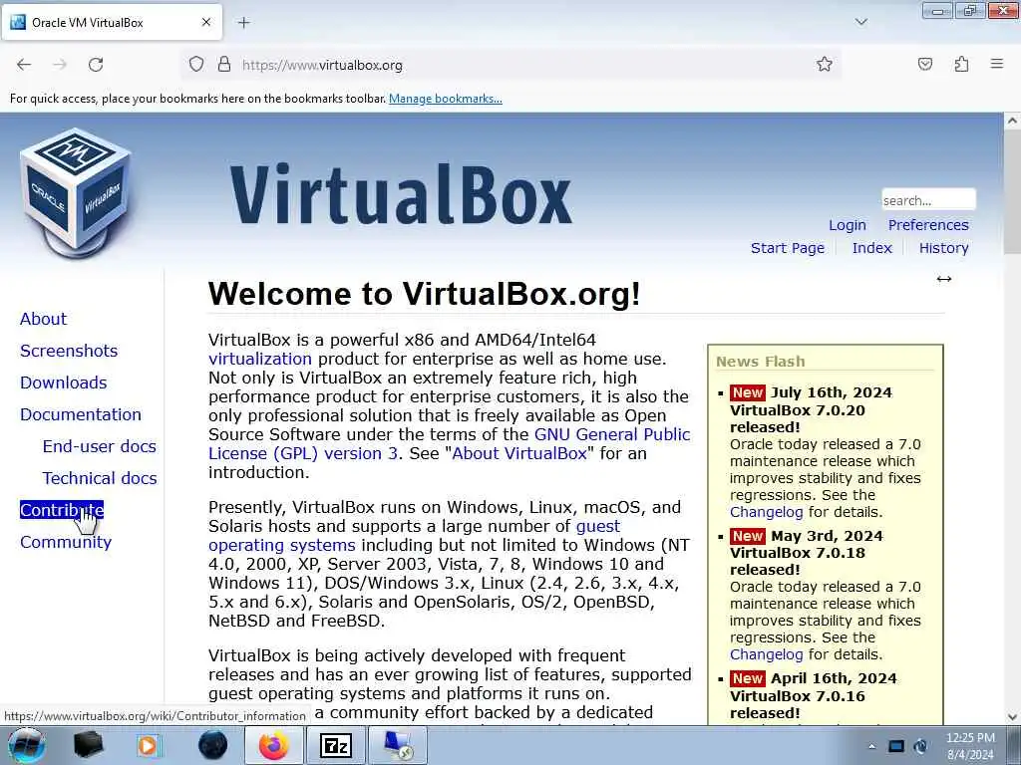Go back with the browser back arrow

pyautogui.click(x=24, y=65)
